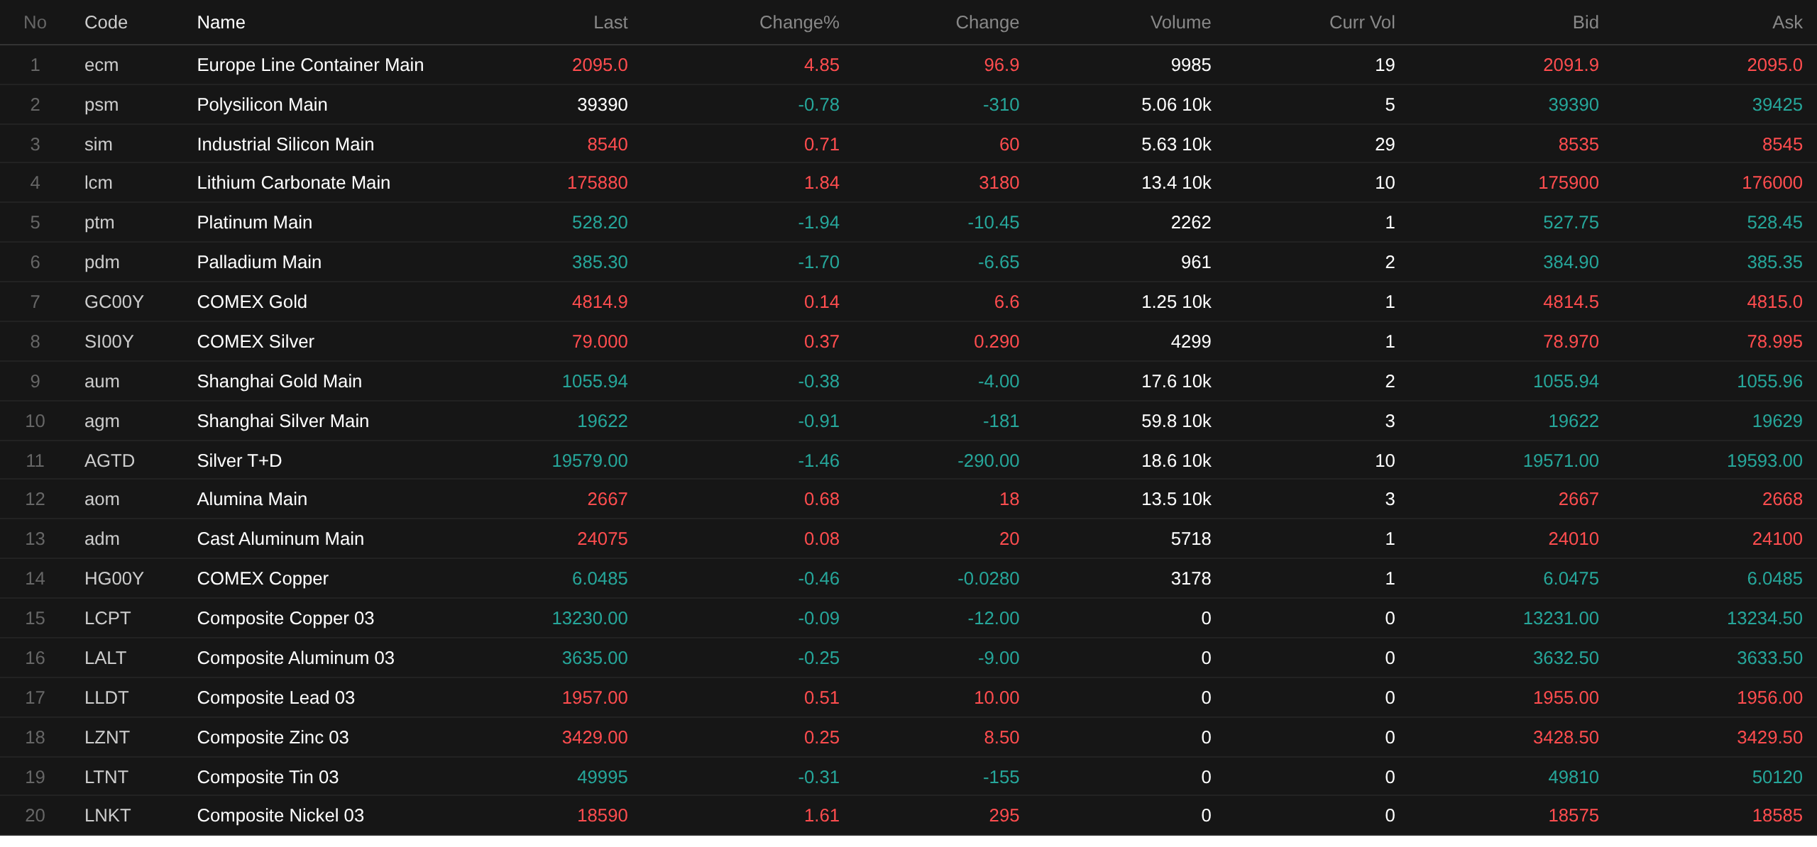Sort by the Last column header
Viewport: 1817px width, 847px height.
tap(610, 23)
